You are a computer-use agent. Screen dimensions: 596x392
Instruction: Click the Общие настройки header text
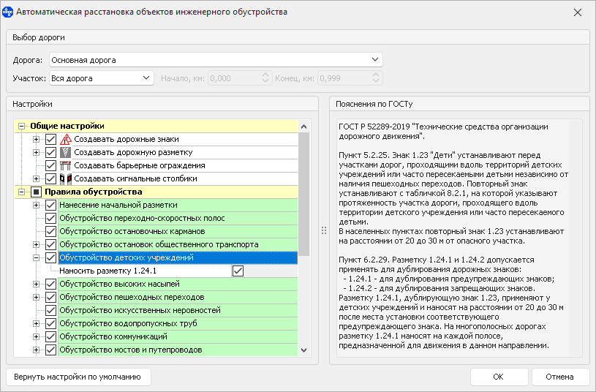tap(67, 126)
